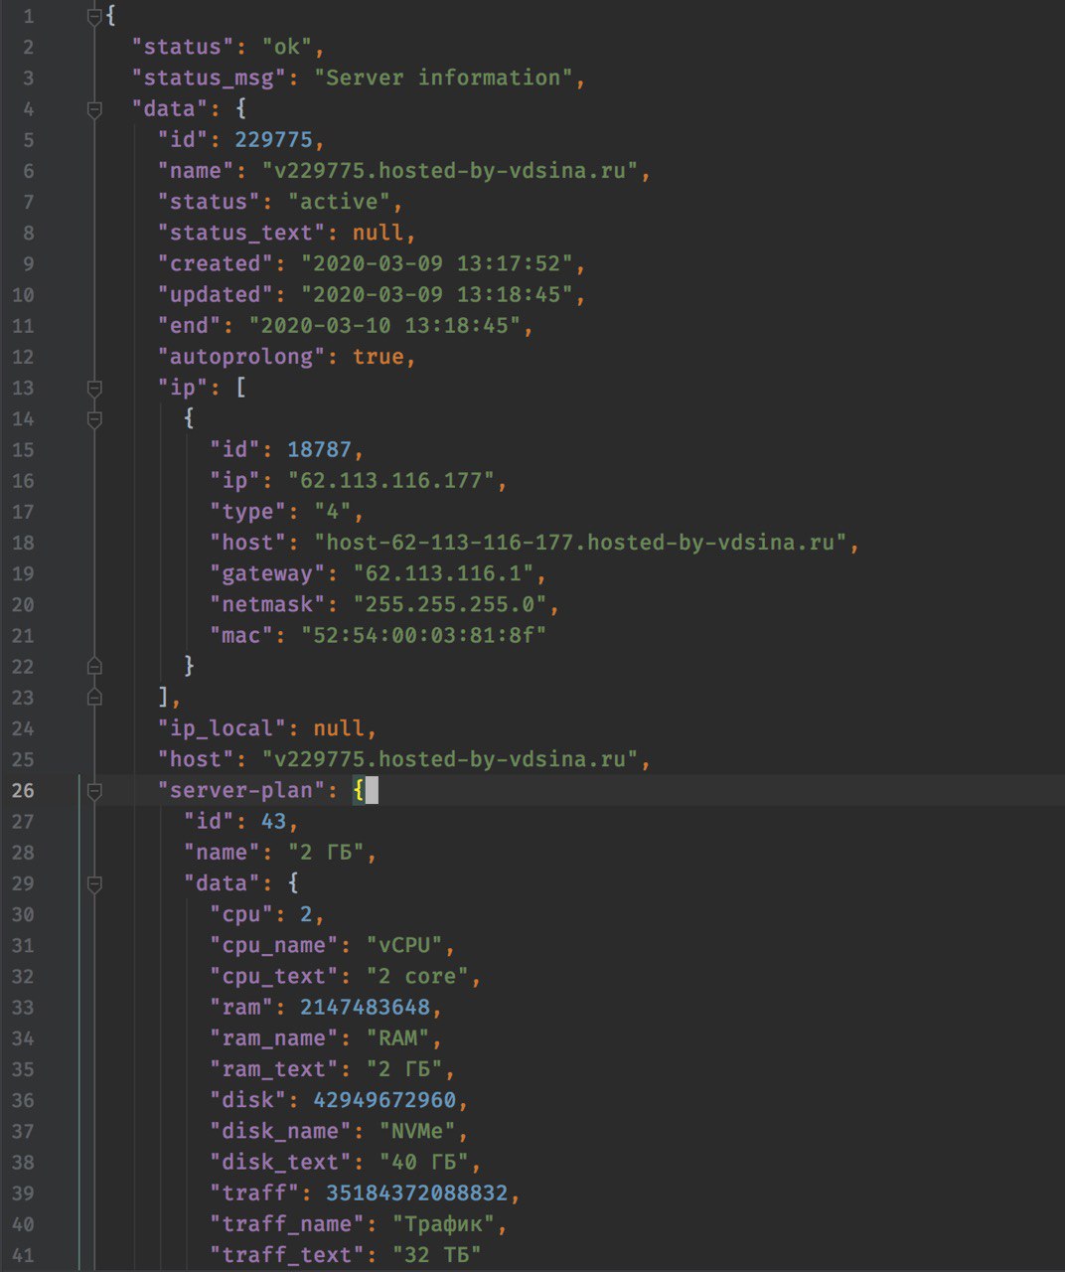This screenshot has width=1065, height=1272.
Task: Click the type value "4"
Action: pyautogui.click(x=332, y=512)
